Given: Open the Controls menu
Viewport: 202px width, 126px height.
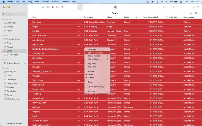Looking at the screenshot, I should (x=46, y=2).
